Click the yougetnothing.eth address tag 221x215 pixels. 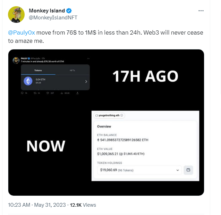[x=109, y=115]
